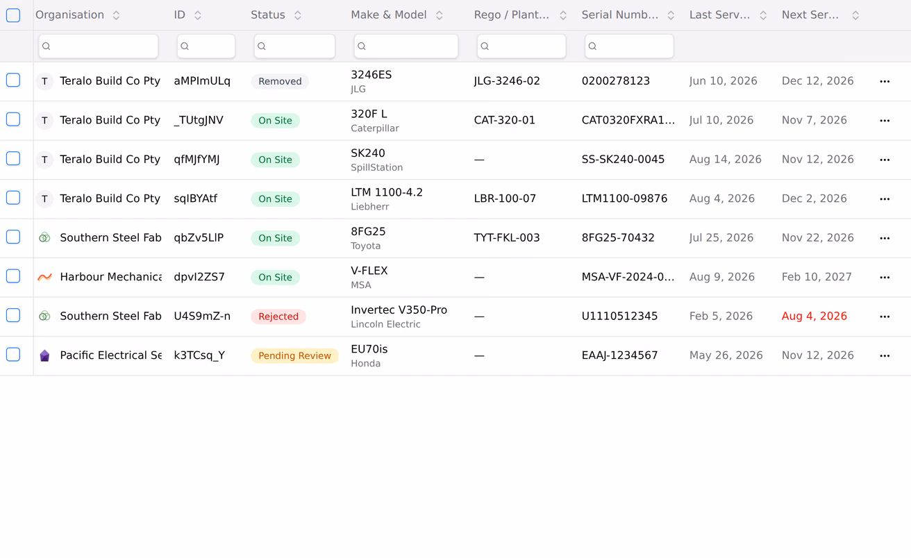Click Harbour Mechanical logo icon

(44, 278)
